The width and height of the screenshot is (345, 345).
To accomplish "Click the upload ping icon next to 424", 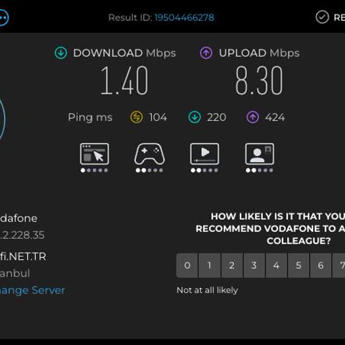I will (x=252, y=117).
